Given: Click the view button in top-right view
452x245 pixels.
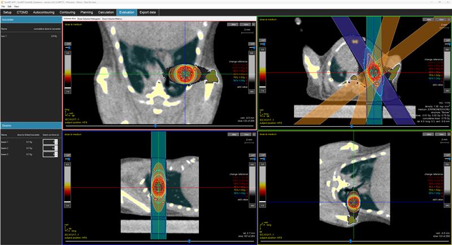Looking at the screenshot, I should pyautogui.click(x=441, y=20).
